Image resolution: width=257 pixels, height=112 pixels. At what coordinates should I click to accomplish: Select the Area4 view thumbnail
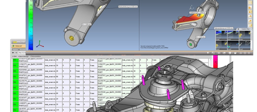pyautogui.click(x=233, y=45)
